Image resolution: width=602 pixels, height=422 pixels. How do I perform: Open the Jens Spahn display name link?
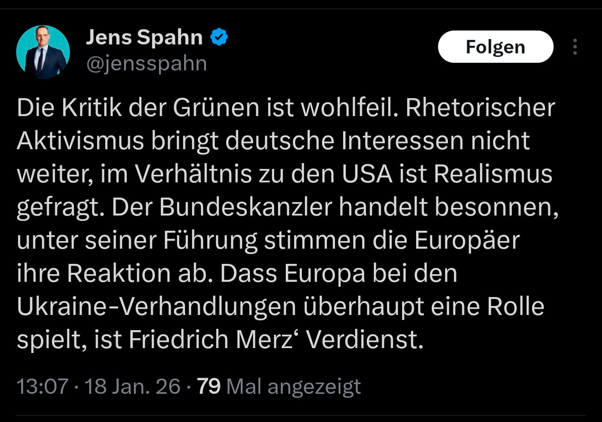[x=144, y=37]
